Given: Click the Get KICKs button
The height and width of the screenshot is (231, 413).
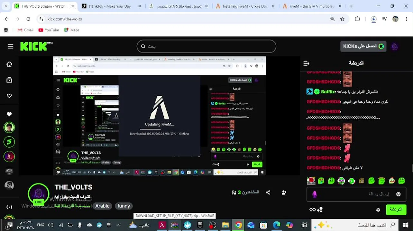Looking at the screenshot, I should point(363,46).
